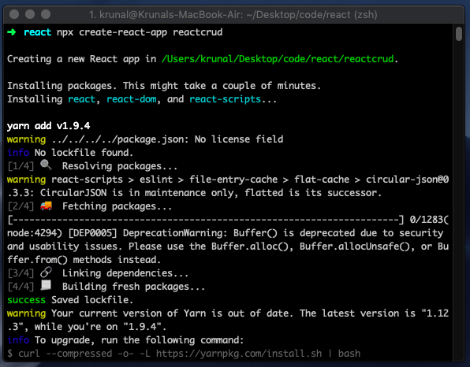The width and height of the screenshot is (470, 367).
Task: Minimize terminal using the second title bar button
Action: click(30, 14)
